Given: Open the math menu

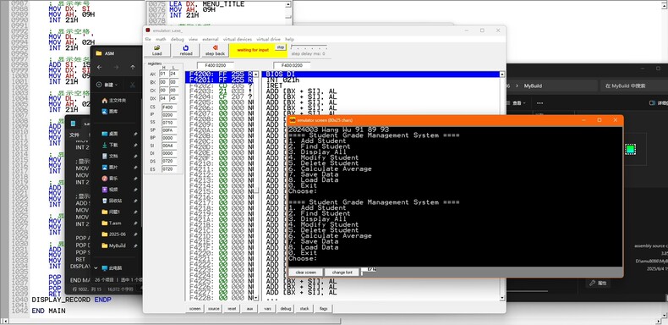Looking at the screenshot, I should (161, 39).
